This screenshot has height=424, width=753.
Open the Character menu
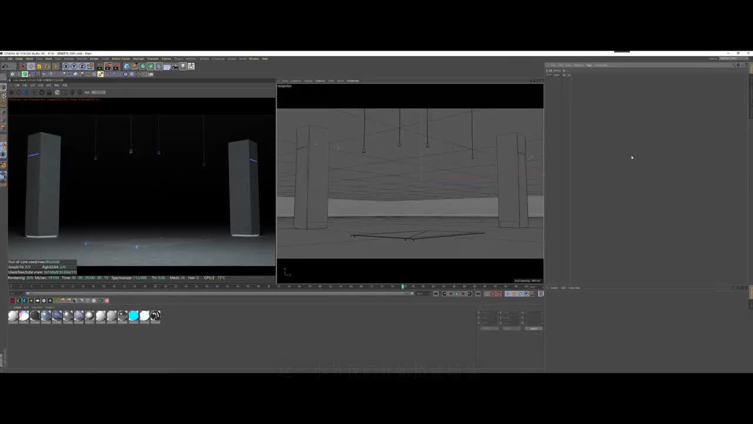(x=153, y=59)
